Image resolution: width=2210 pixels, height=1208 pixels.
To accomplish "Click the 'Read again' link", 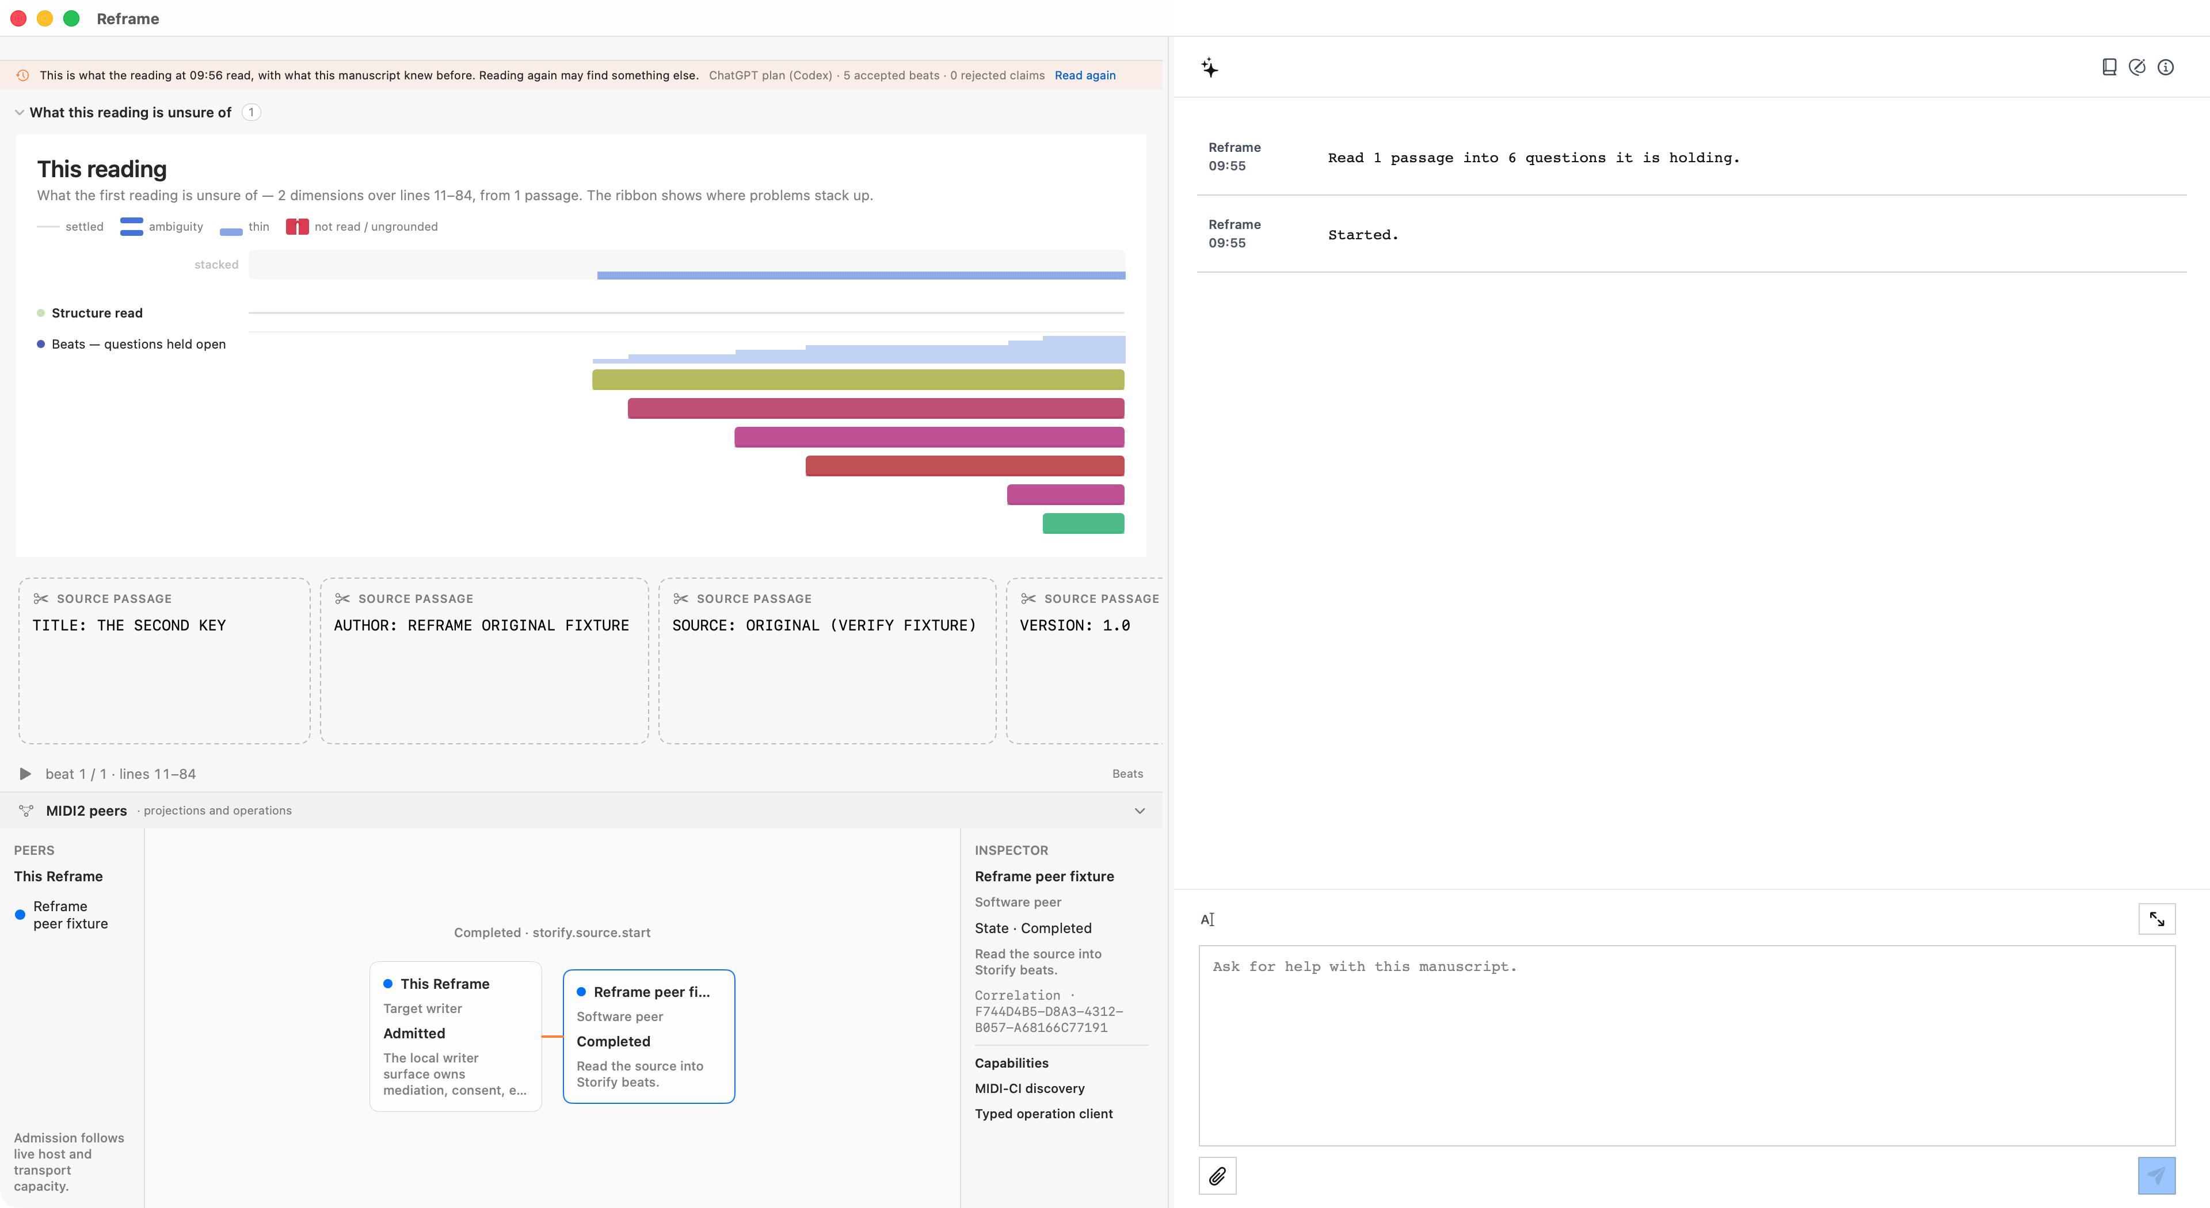I will [x=1084, y=75].
